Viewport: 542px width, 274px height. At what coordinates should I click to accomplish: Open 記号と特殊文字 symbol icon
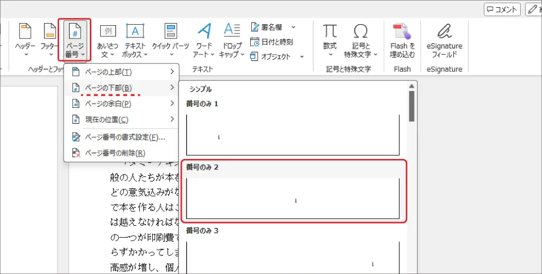point(361,31)
